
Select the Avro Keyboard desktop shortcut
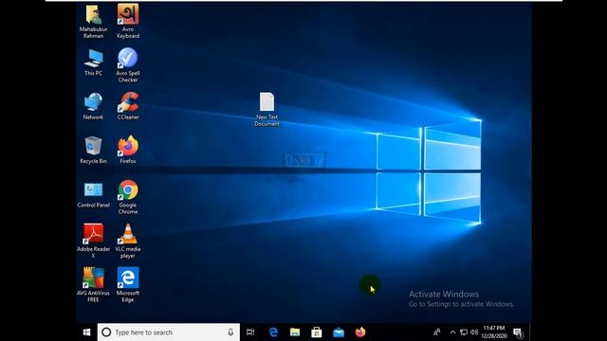(x=128, y=22)
